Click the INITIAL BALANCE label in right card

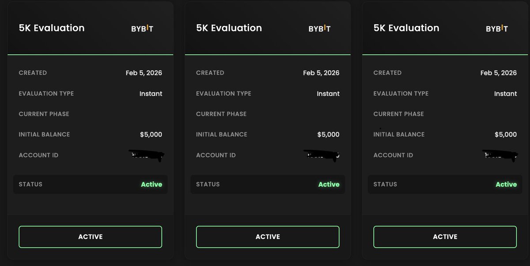point(399,134)
